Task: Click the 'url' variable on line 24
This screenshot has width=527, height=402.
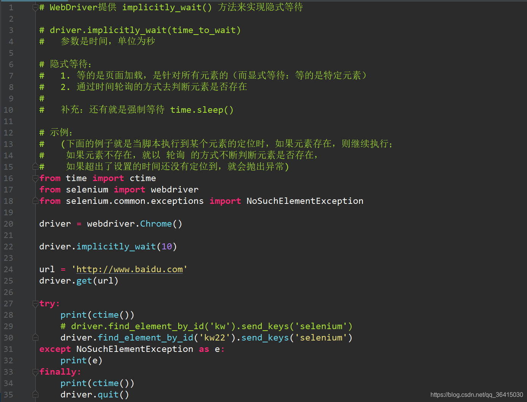Action: tap(47, 270)
